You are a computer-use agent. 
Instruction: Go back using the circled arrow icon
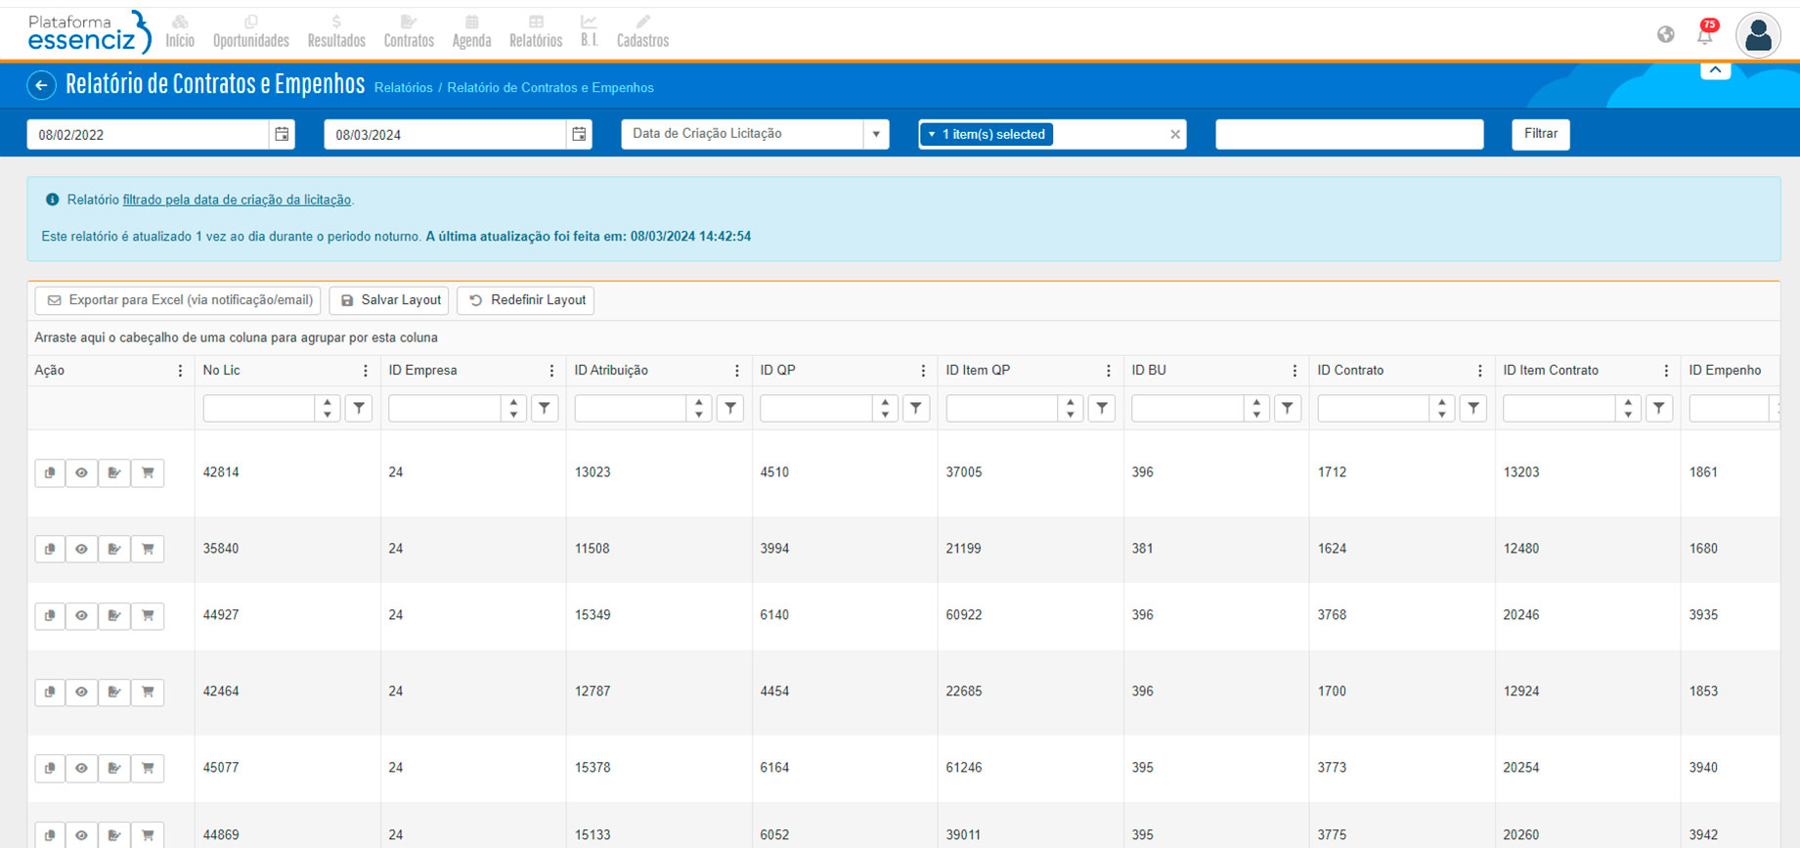pyautogui.click(x=41, y=86)
